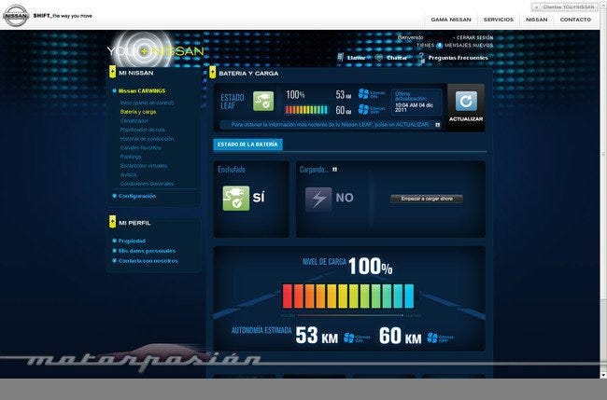Open the SERVICIOS menu

[499, 20]
